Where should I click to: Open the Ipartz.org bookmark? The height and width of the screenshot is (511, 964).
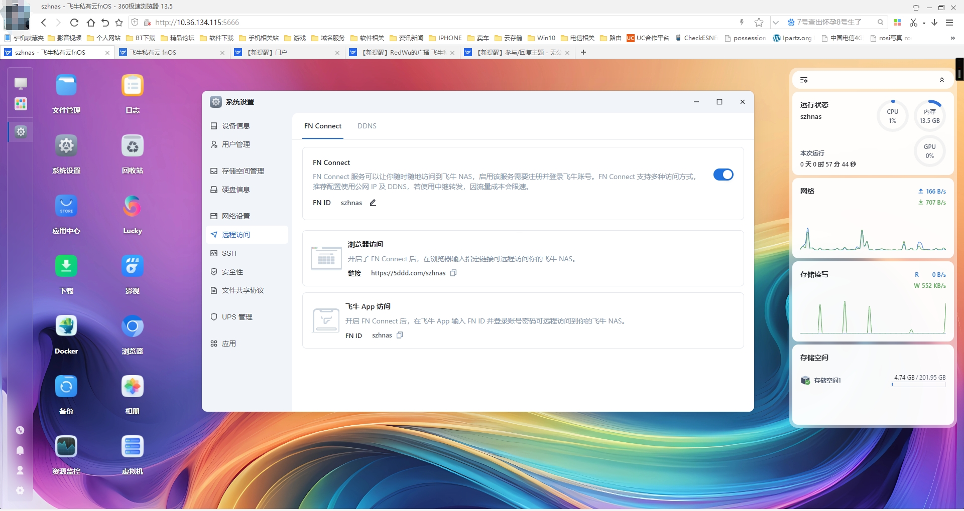(792, 38)
